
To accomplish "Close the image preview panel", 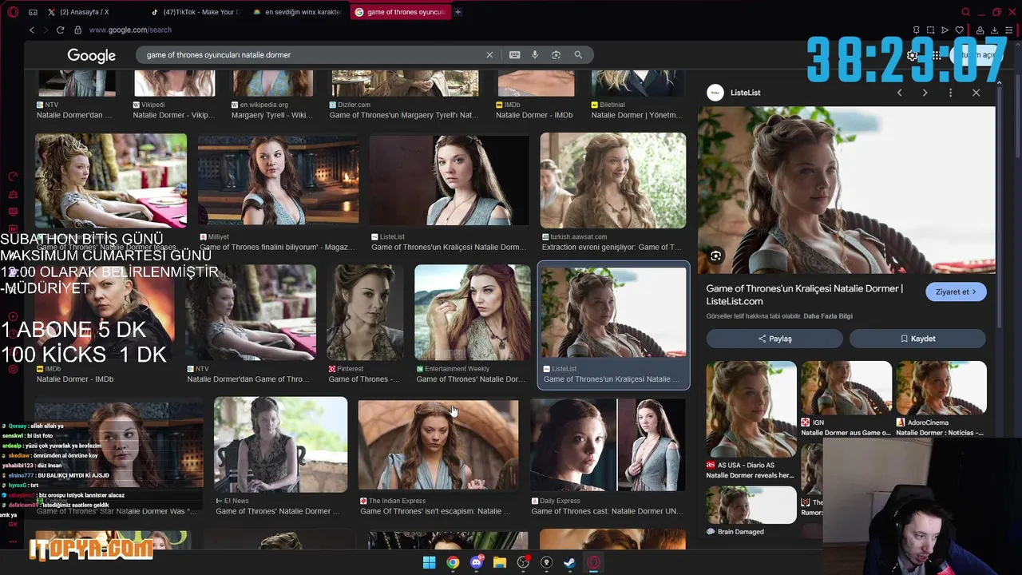I will tap(976, 93).
